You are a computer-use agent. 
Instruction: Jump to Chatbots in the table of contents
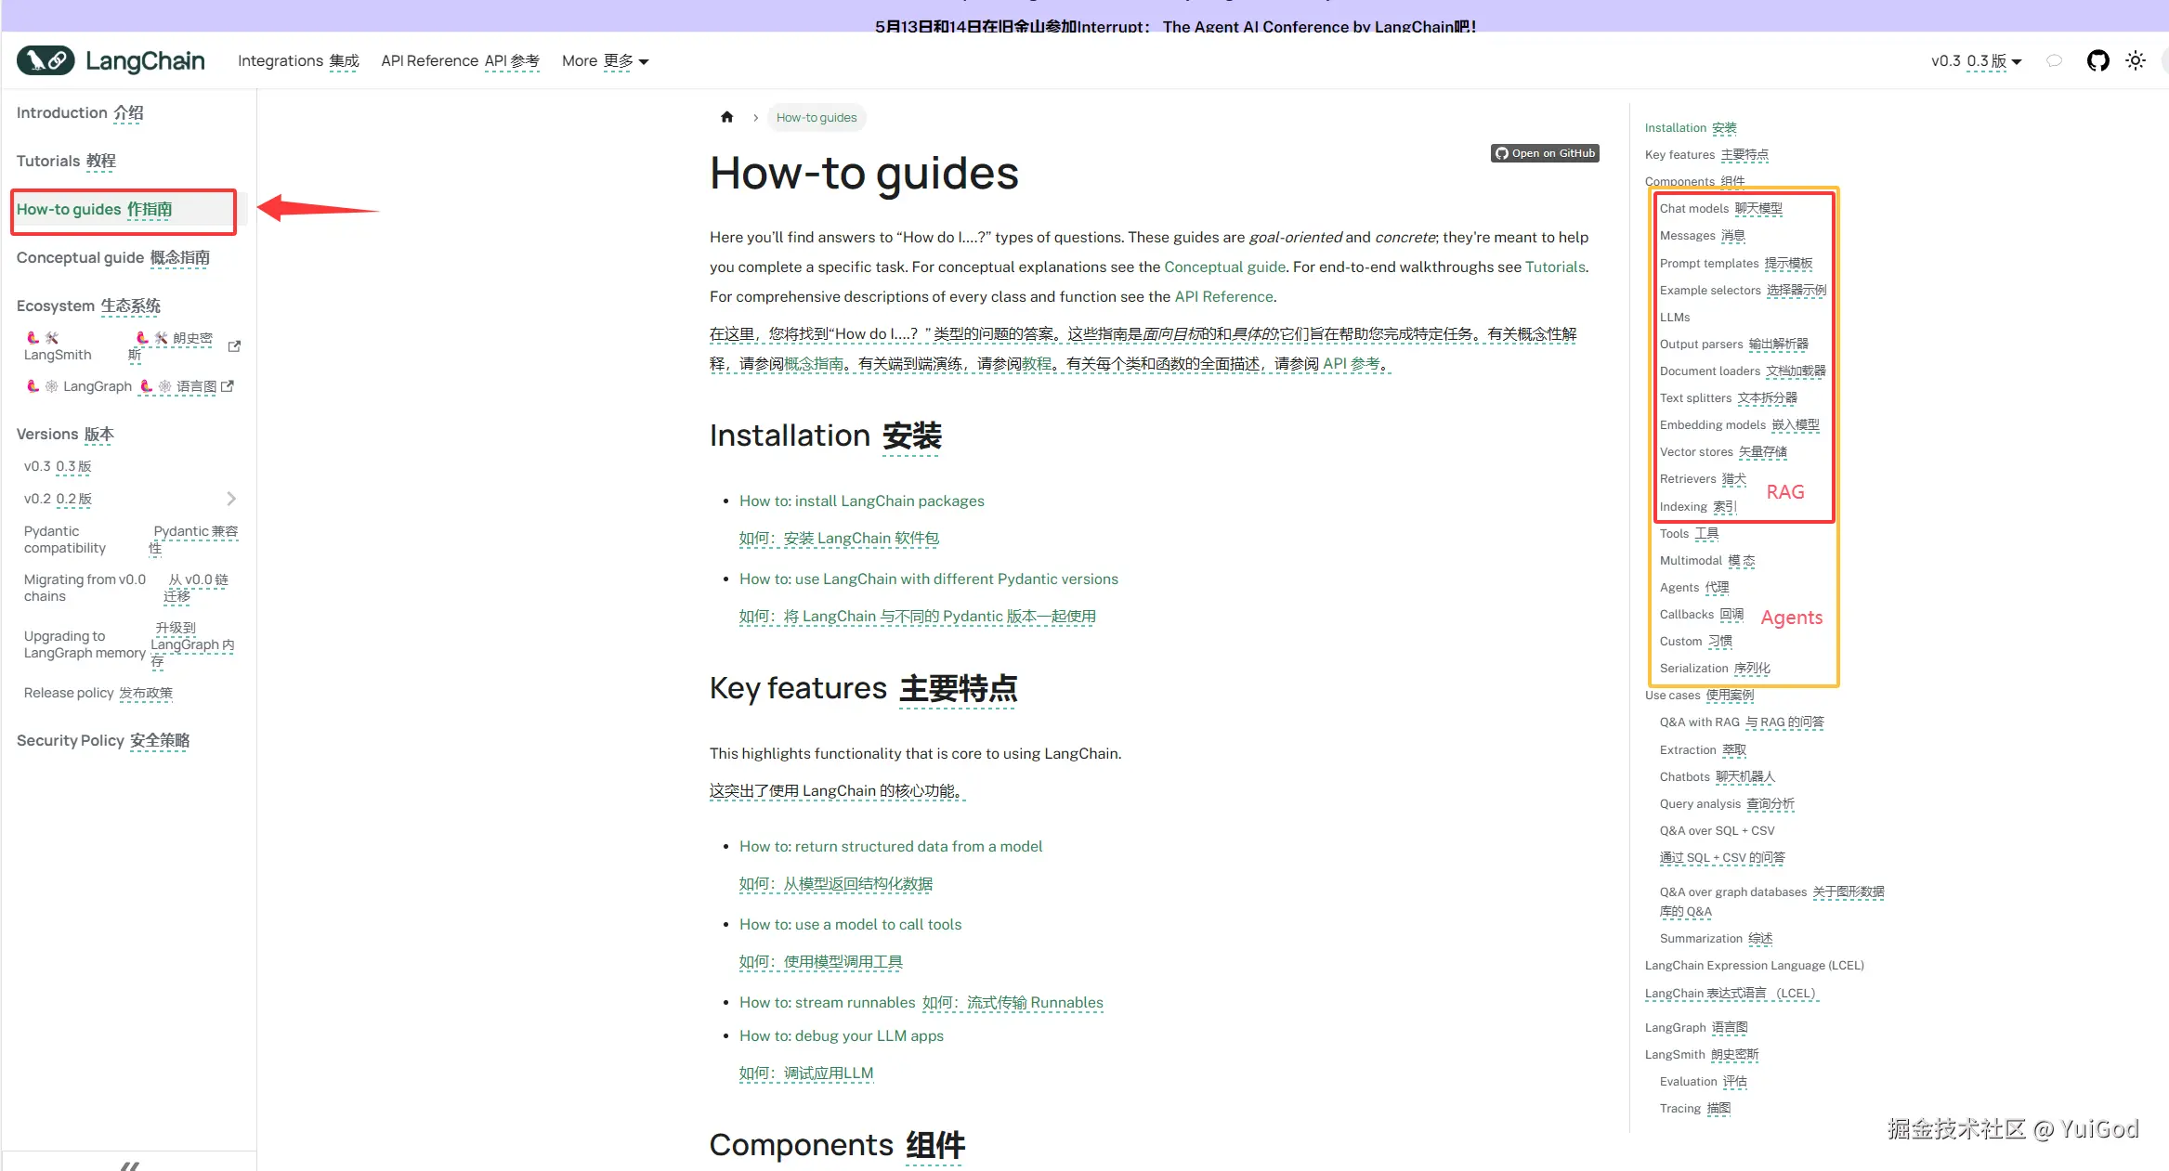pyautogui.click(x=1717, y=776)
